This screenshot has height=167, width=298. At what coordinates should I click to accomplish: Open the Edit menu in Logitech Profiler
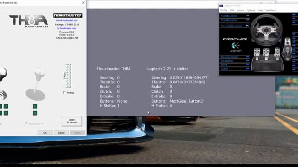(232, 10)
